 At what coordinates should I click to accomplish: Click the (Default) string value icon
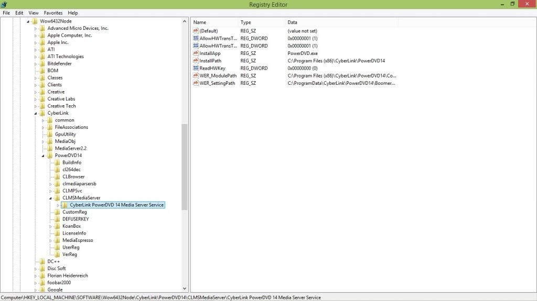coord(196,31)
